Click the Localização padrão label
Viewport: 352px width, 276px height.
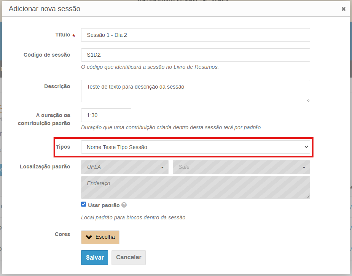pyautogui.click(x=45, y=167)
